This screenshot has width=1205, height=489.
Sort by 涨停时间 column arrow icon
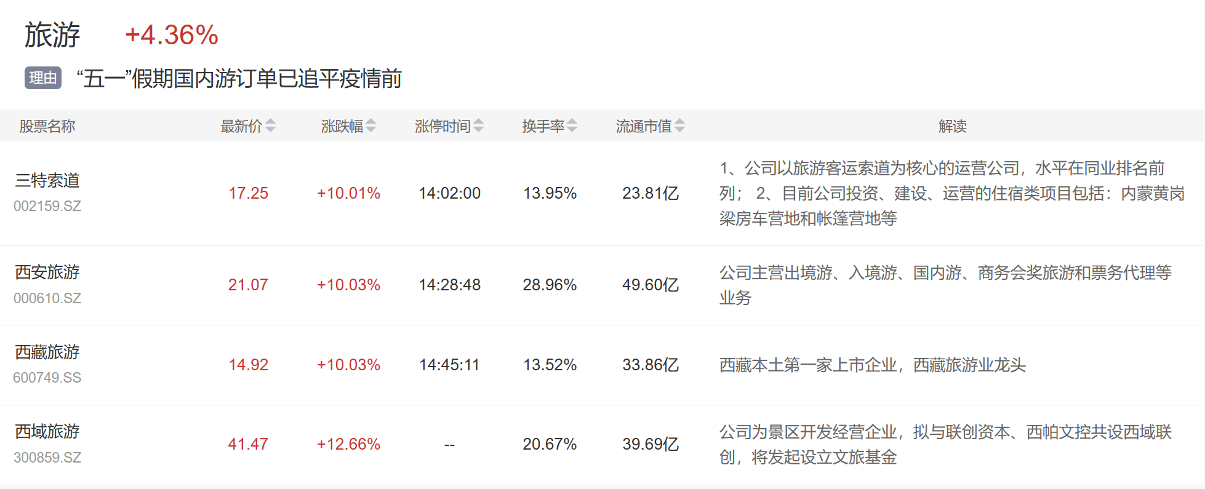(x=478, y=126)
